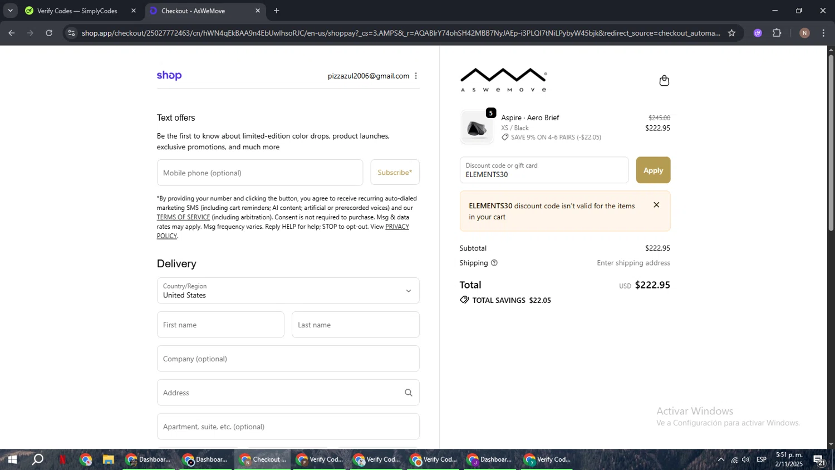Open account options menu beside email

tap(416, 76)
